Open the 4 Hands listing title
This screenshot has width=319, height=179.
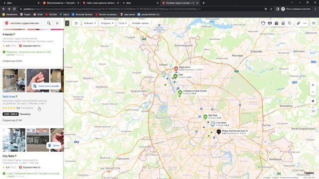(x=7, y=34)
